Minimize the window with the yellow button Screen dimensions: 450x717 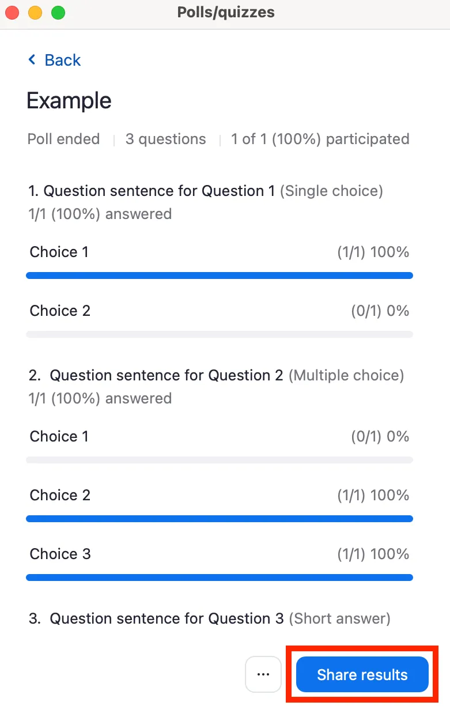click(35, 13)
